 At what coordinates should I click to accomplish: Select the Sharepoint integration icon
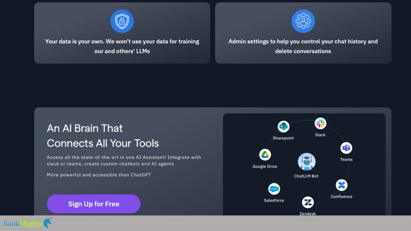(283, 127)
